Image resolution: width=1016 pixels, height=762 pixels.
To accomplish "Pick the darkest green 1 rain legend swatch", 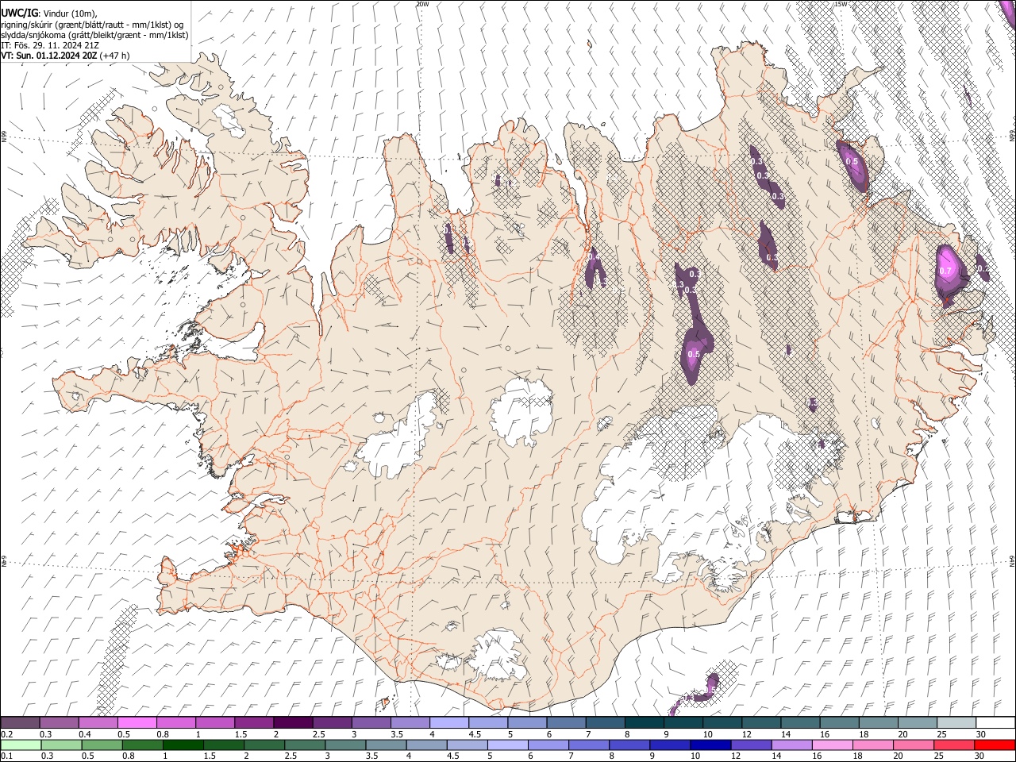I will (x=183, y=745).
